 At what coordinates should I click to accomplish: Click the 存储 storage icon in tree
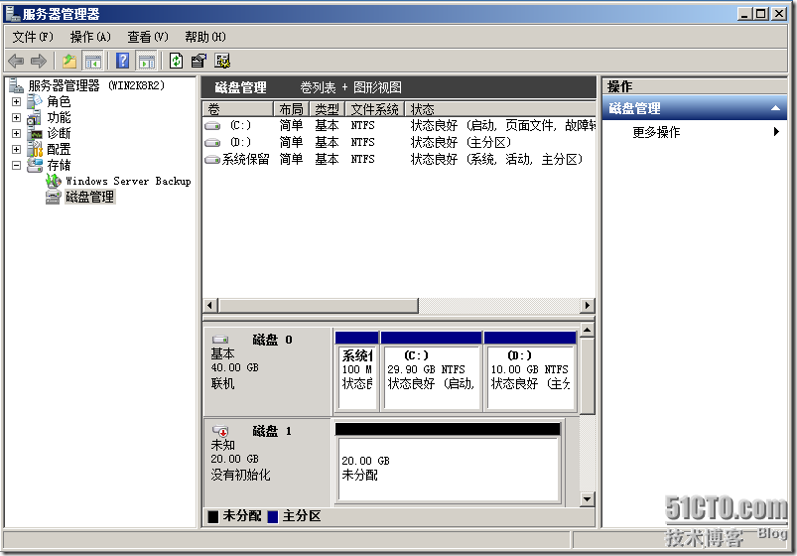35,165
